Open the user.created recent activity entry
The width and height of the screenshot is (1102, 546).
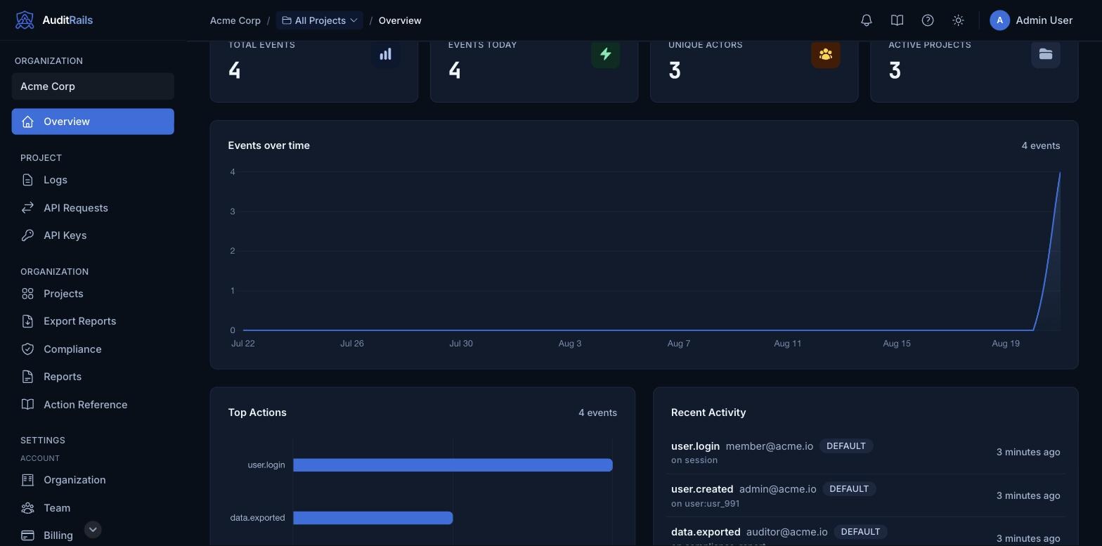click(865, 495)
